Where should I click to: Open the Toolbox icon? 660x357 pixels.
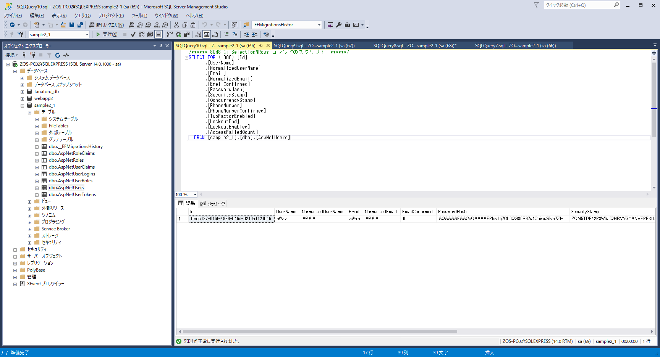(x=347, y=25)
